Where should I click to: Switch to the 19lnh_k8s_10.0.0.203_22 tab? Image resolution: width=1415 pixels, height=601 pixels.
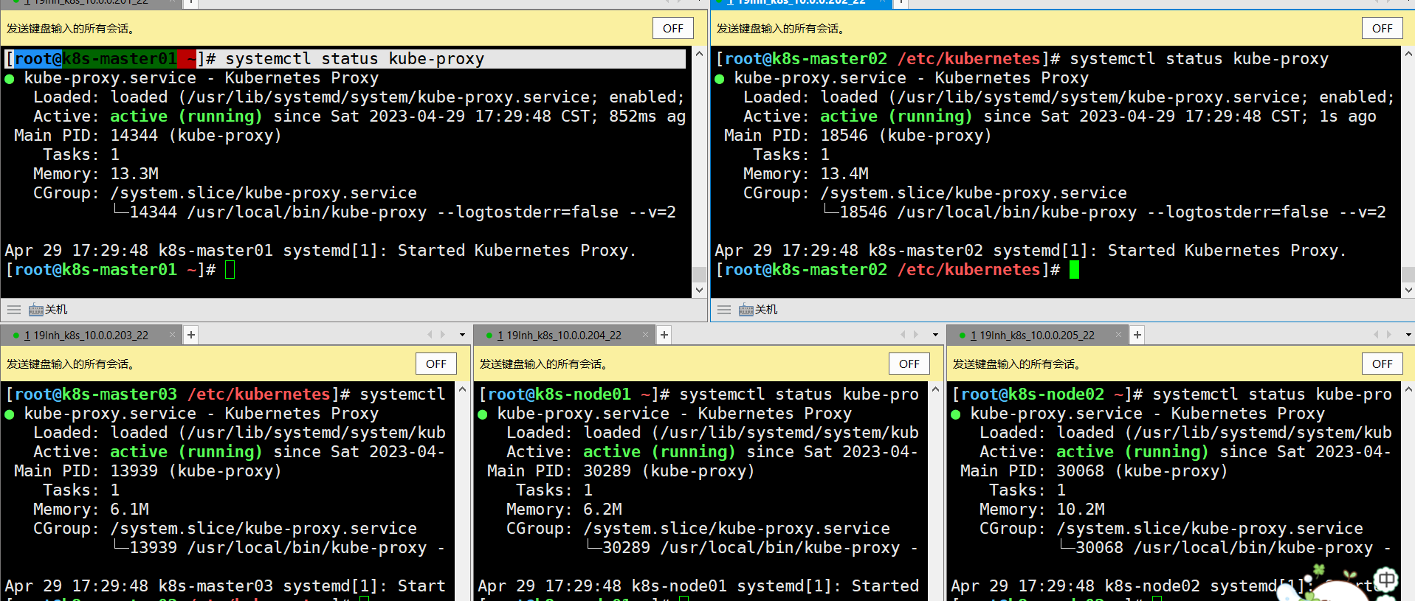tap(90, 335)
